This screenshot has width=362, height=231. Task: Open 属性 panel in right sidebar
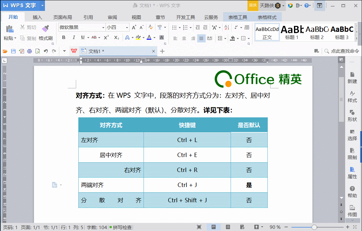[352, 173]
